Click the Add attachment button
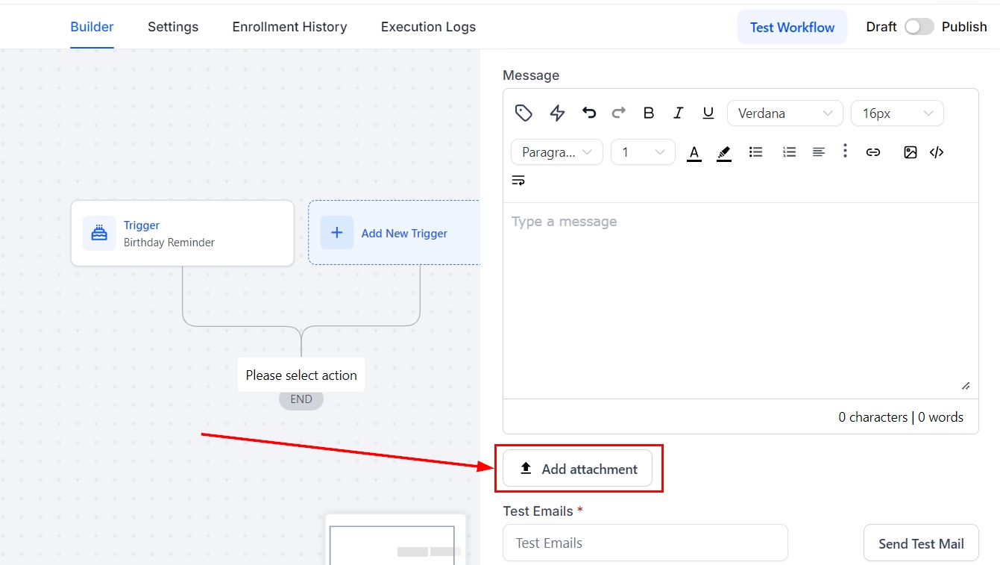Screen dimensions: 1000x565 point(577,469)
